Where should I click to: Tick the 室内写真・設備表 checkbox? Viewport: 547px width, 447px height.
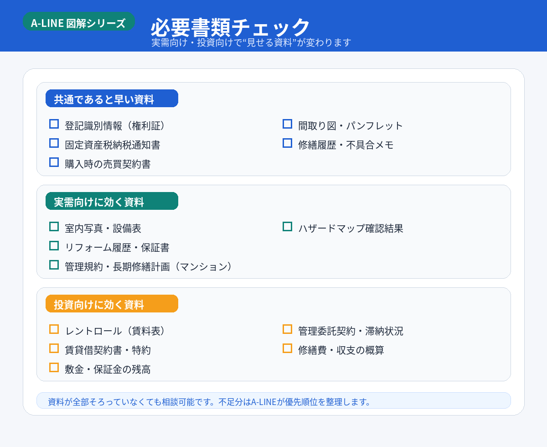click(54, 226)
